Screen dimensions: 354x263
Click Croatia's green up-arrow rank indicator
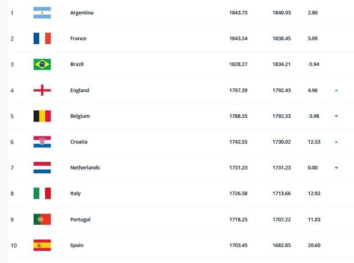(x=336, y=142)
